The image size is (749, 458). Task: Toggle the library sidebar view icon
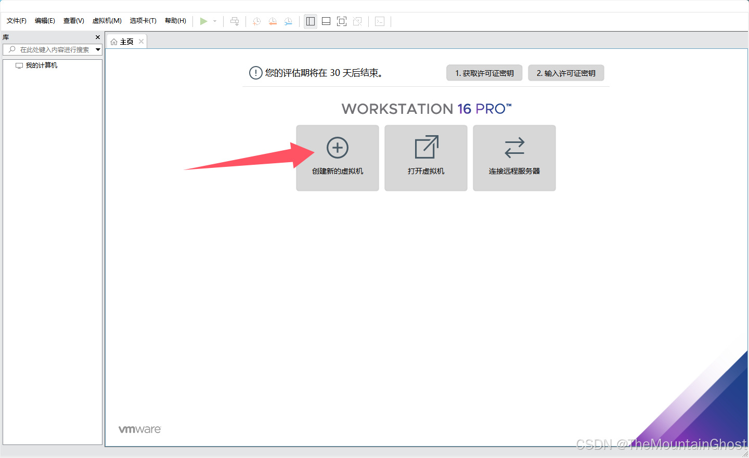[311, 21]
